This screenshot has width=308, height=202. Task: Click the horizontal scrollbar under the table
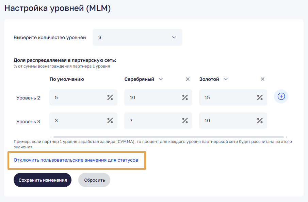167,137
